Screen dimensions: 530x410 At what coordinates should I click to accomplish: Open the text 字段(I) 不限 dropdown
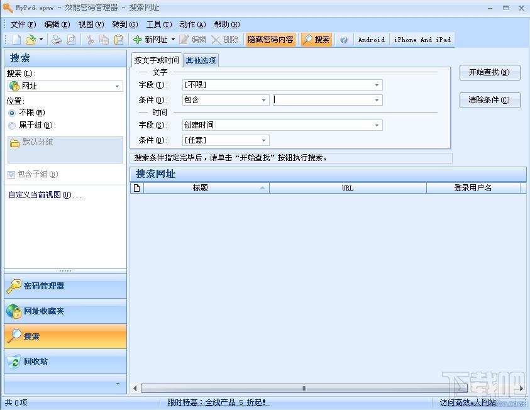(282, 85)
